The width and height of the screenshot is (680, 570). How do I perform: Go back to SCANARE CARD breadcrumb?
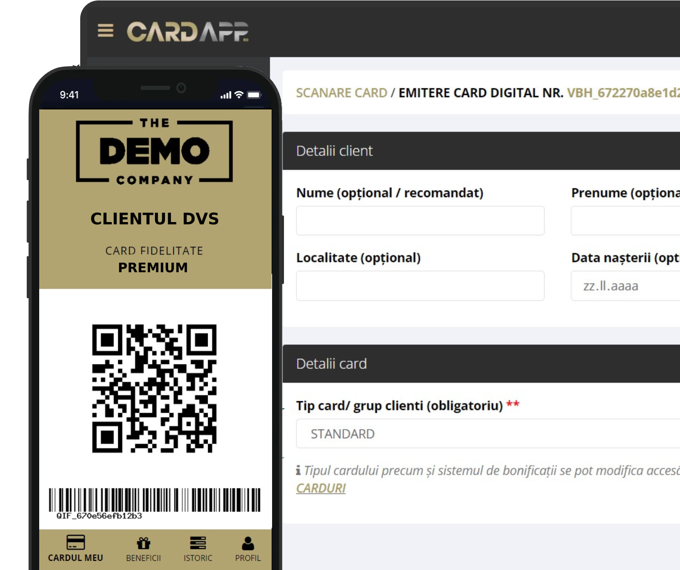point(341,93)
